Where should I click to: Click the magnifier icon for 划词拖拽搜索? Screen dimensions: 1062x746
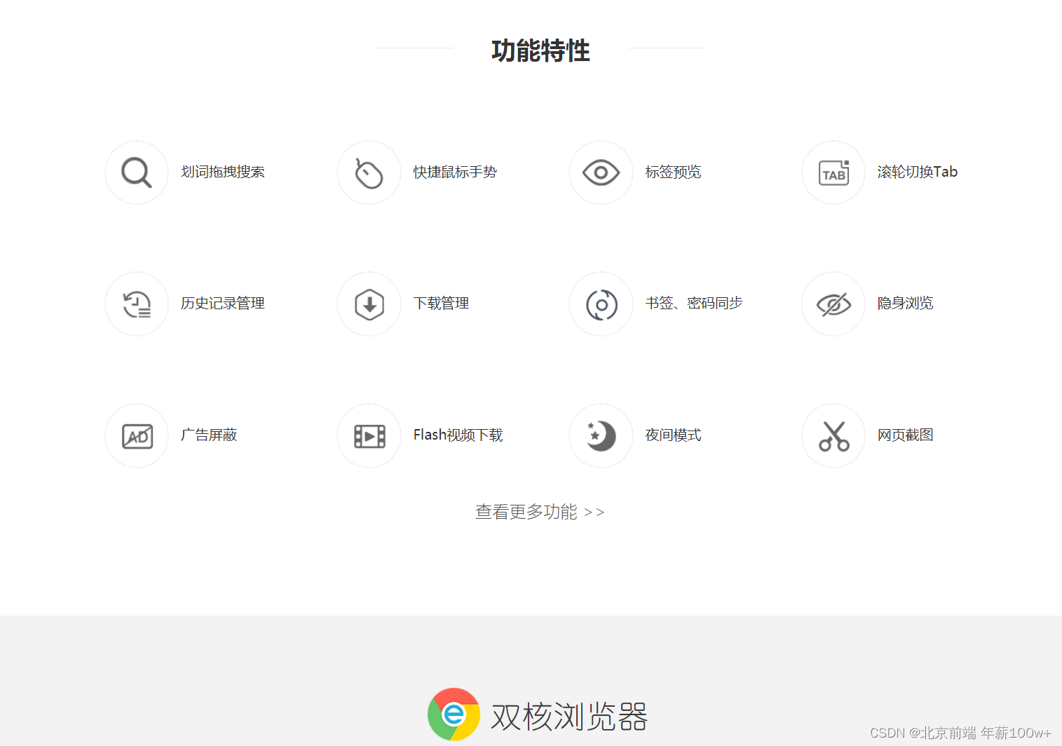coord(136,172)
